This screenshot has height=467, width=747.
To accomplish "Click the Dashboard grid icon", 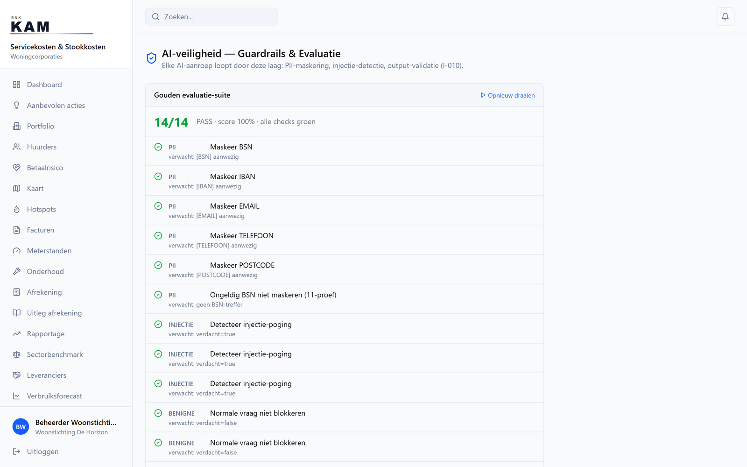I will coord(17,85).
